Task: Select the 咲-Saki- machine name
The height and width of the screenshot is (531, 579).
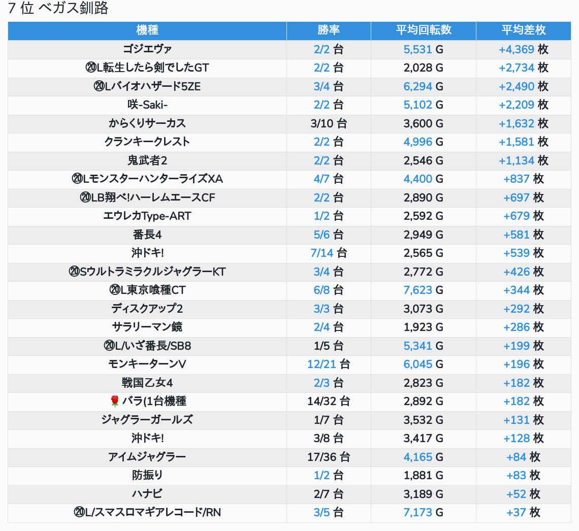Action: coord(147,105)
